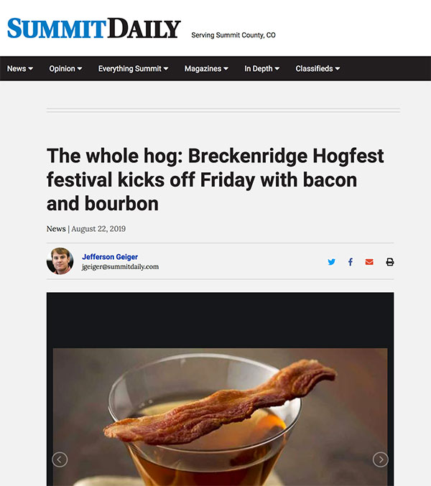The height and width of the screenshot is (486, 431).
Task: Click the 'Serving Summit County, CO' tagline
Action: tap(233, 35)
